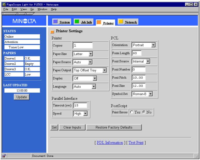Click the green Job Info tab icon

tap(77, 21)
